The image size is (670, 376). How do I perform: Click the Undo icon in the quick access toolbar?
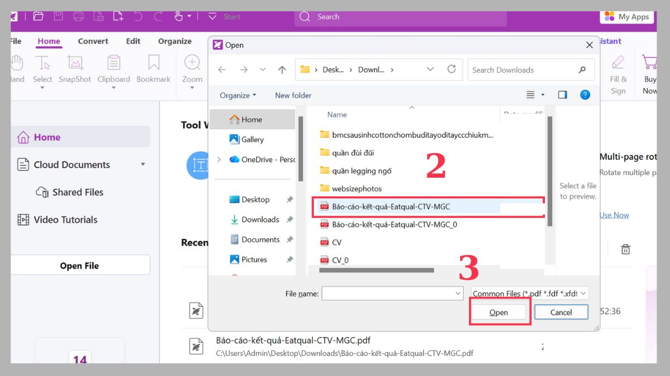(x=138, y=17)
